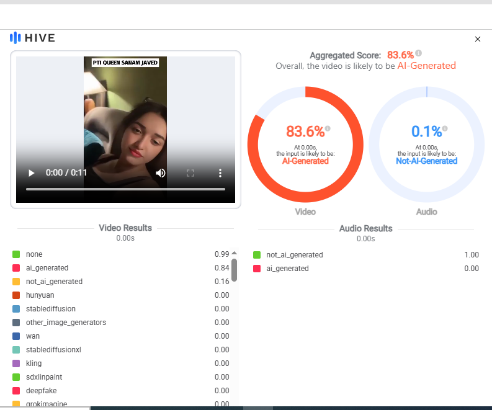Click the 0.99 score for none
Viewport: 492px width, 410px height.
(222, 254)
